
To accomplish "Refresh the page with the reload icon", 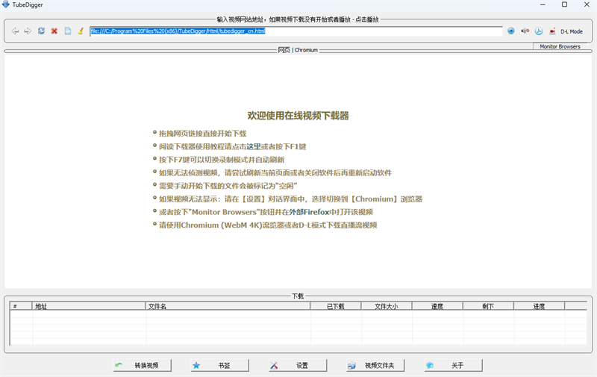I will (41, 31).
